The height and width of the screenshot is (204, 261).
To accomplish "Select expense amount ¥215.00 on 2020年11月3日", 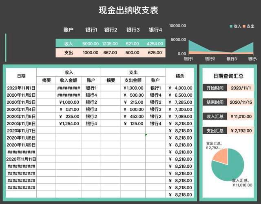I will (133, 102).
